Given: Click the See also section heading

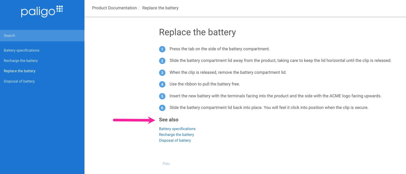Looking at the screenshot, I should coord(168,120).
